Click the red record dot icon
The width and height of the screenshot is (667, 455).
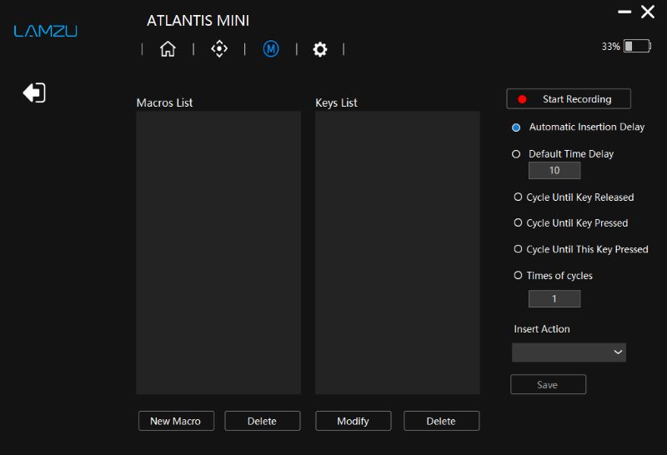[x=522, y=99]
